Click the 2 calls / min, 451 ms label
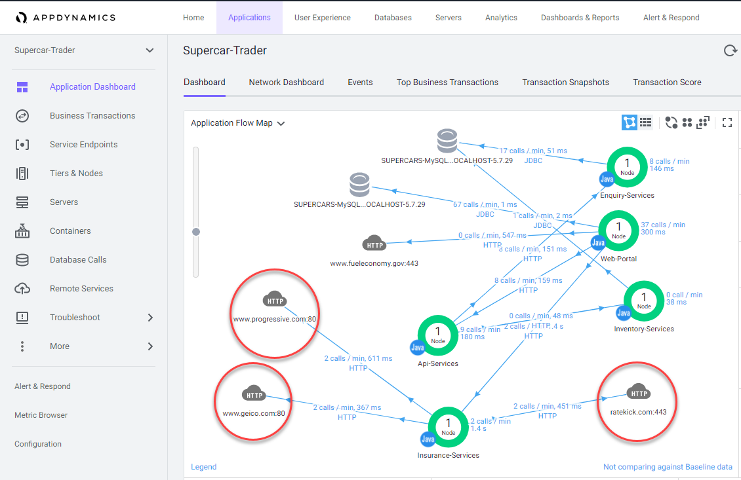The width and height of the screenshot is (741, 480). click(548, 406)
